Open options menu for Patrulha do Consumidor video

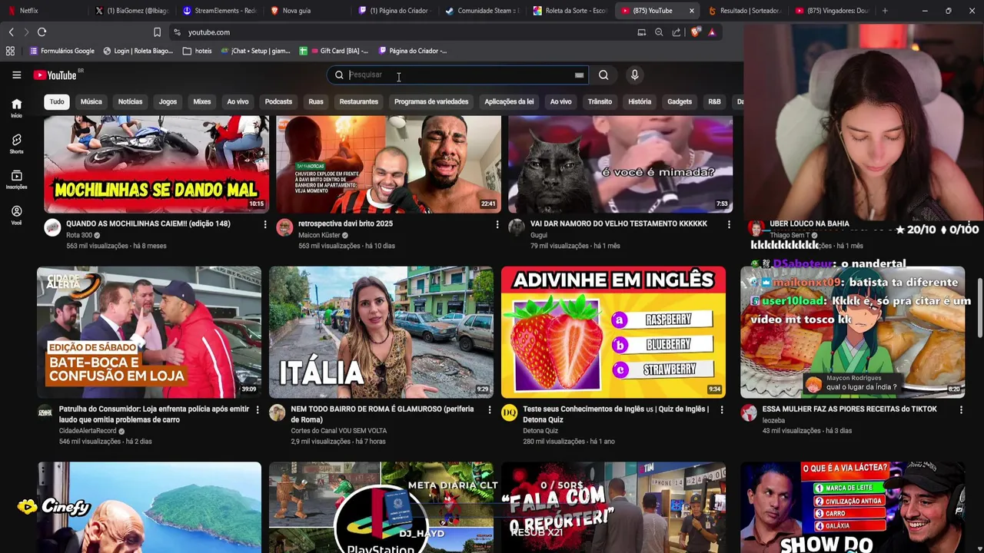(x=258, y=410)
